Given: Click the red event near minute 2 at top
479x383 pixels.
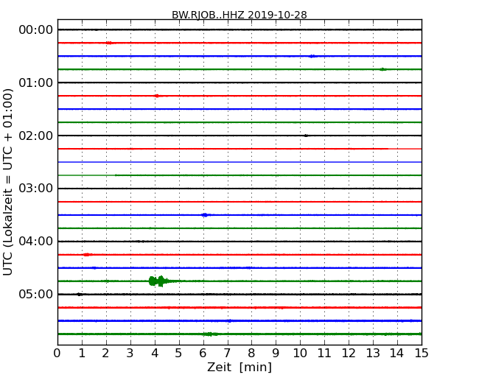Looking at the screenshot, I should point(109,43).
